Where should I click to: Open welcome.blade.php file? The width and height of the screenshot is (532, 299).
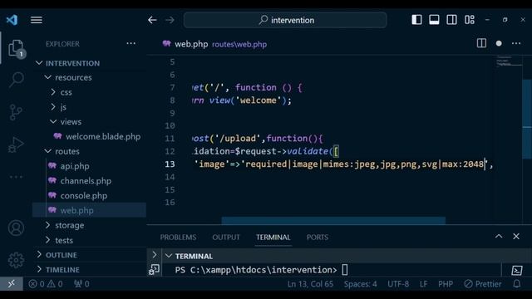click(103, 136)
